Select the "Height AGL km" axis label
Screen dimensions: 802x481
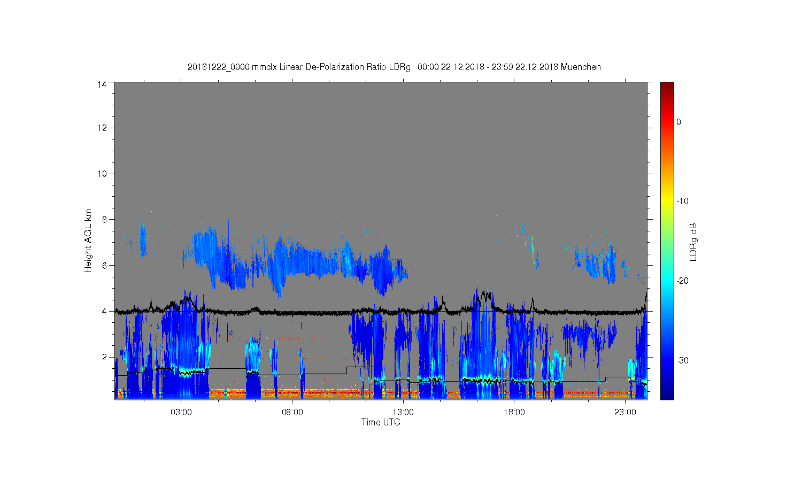click(88, 241)
